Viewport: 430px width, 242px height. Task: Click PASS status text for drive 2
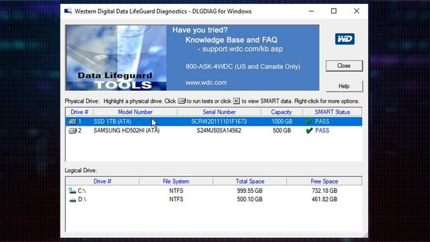coord(322,130)
